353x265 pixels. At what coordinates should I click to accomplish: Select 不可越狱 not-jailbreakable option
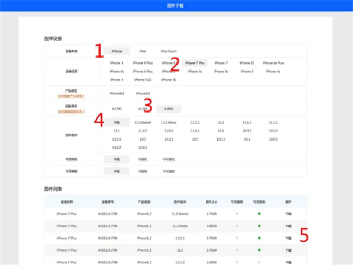(x=168, y=172)
